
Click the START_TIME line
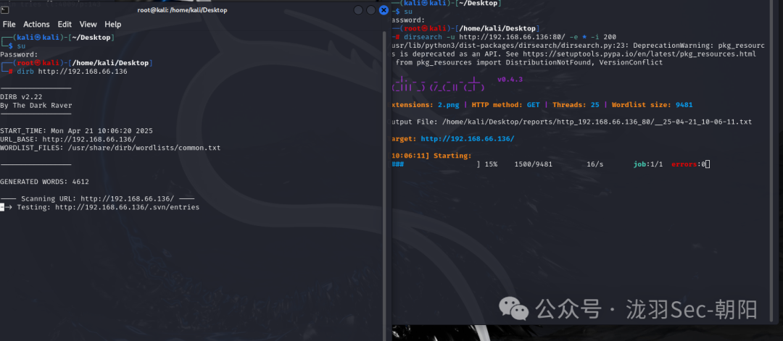[76, 130]
